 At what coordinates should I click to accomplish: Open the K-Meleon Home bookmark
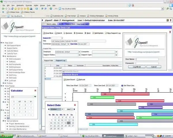[x=13, y=12]
